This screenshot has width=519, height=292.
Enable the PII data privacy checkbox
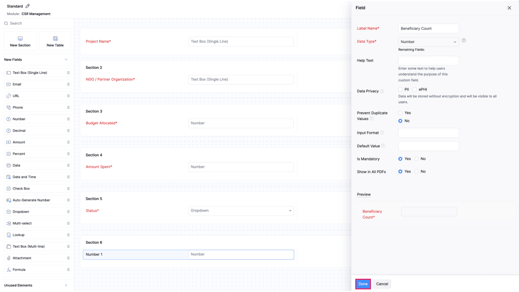coord(400,89)
